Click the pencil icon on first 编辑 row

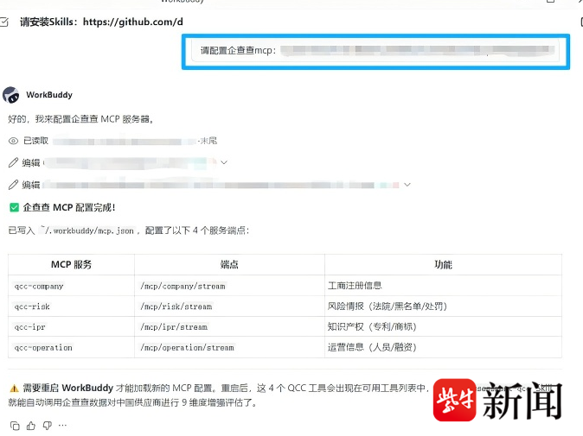(13, 162)
